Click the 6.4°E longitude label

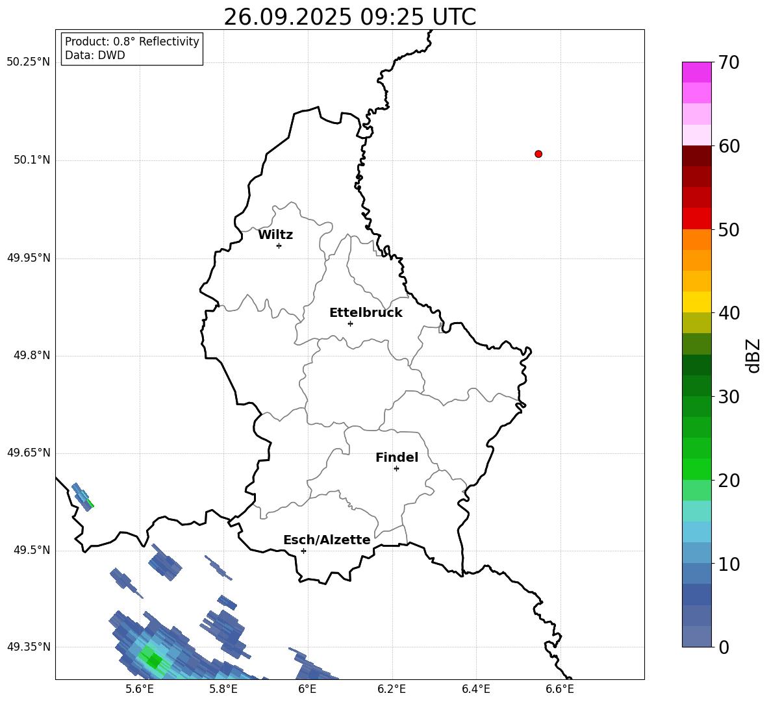475,689
